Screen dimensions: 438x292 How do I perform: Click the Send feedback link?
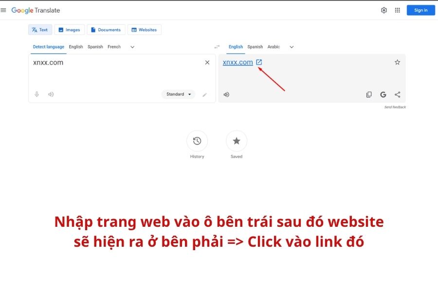point(395,107)
